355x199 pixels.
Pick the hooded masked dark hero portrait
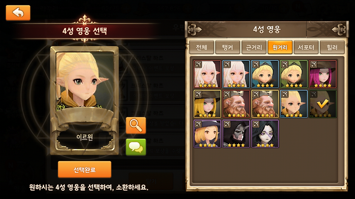pos(236,134)
